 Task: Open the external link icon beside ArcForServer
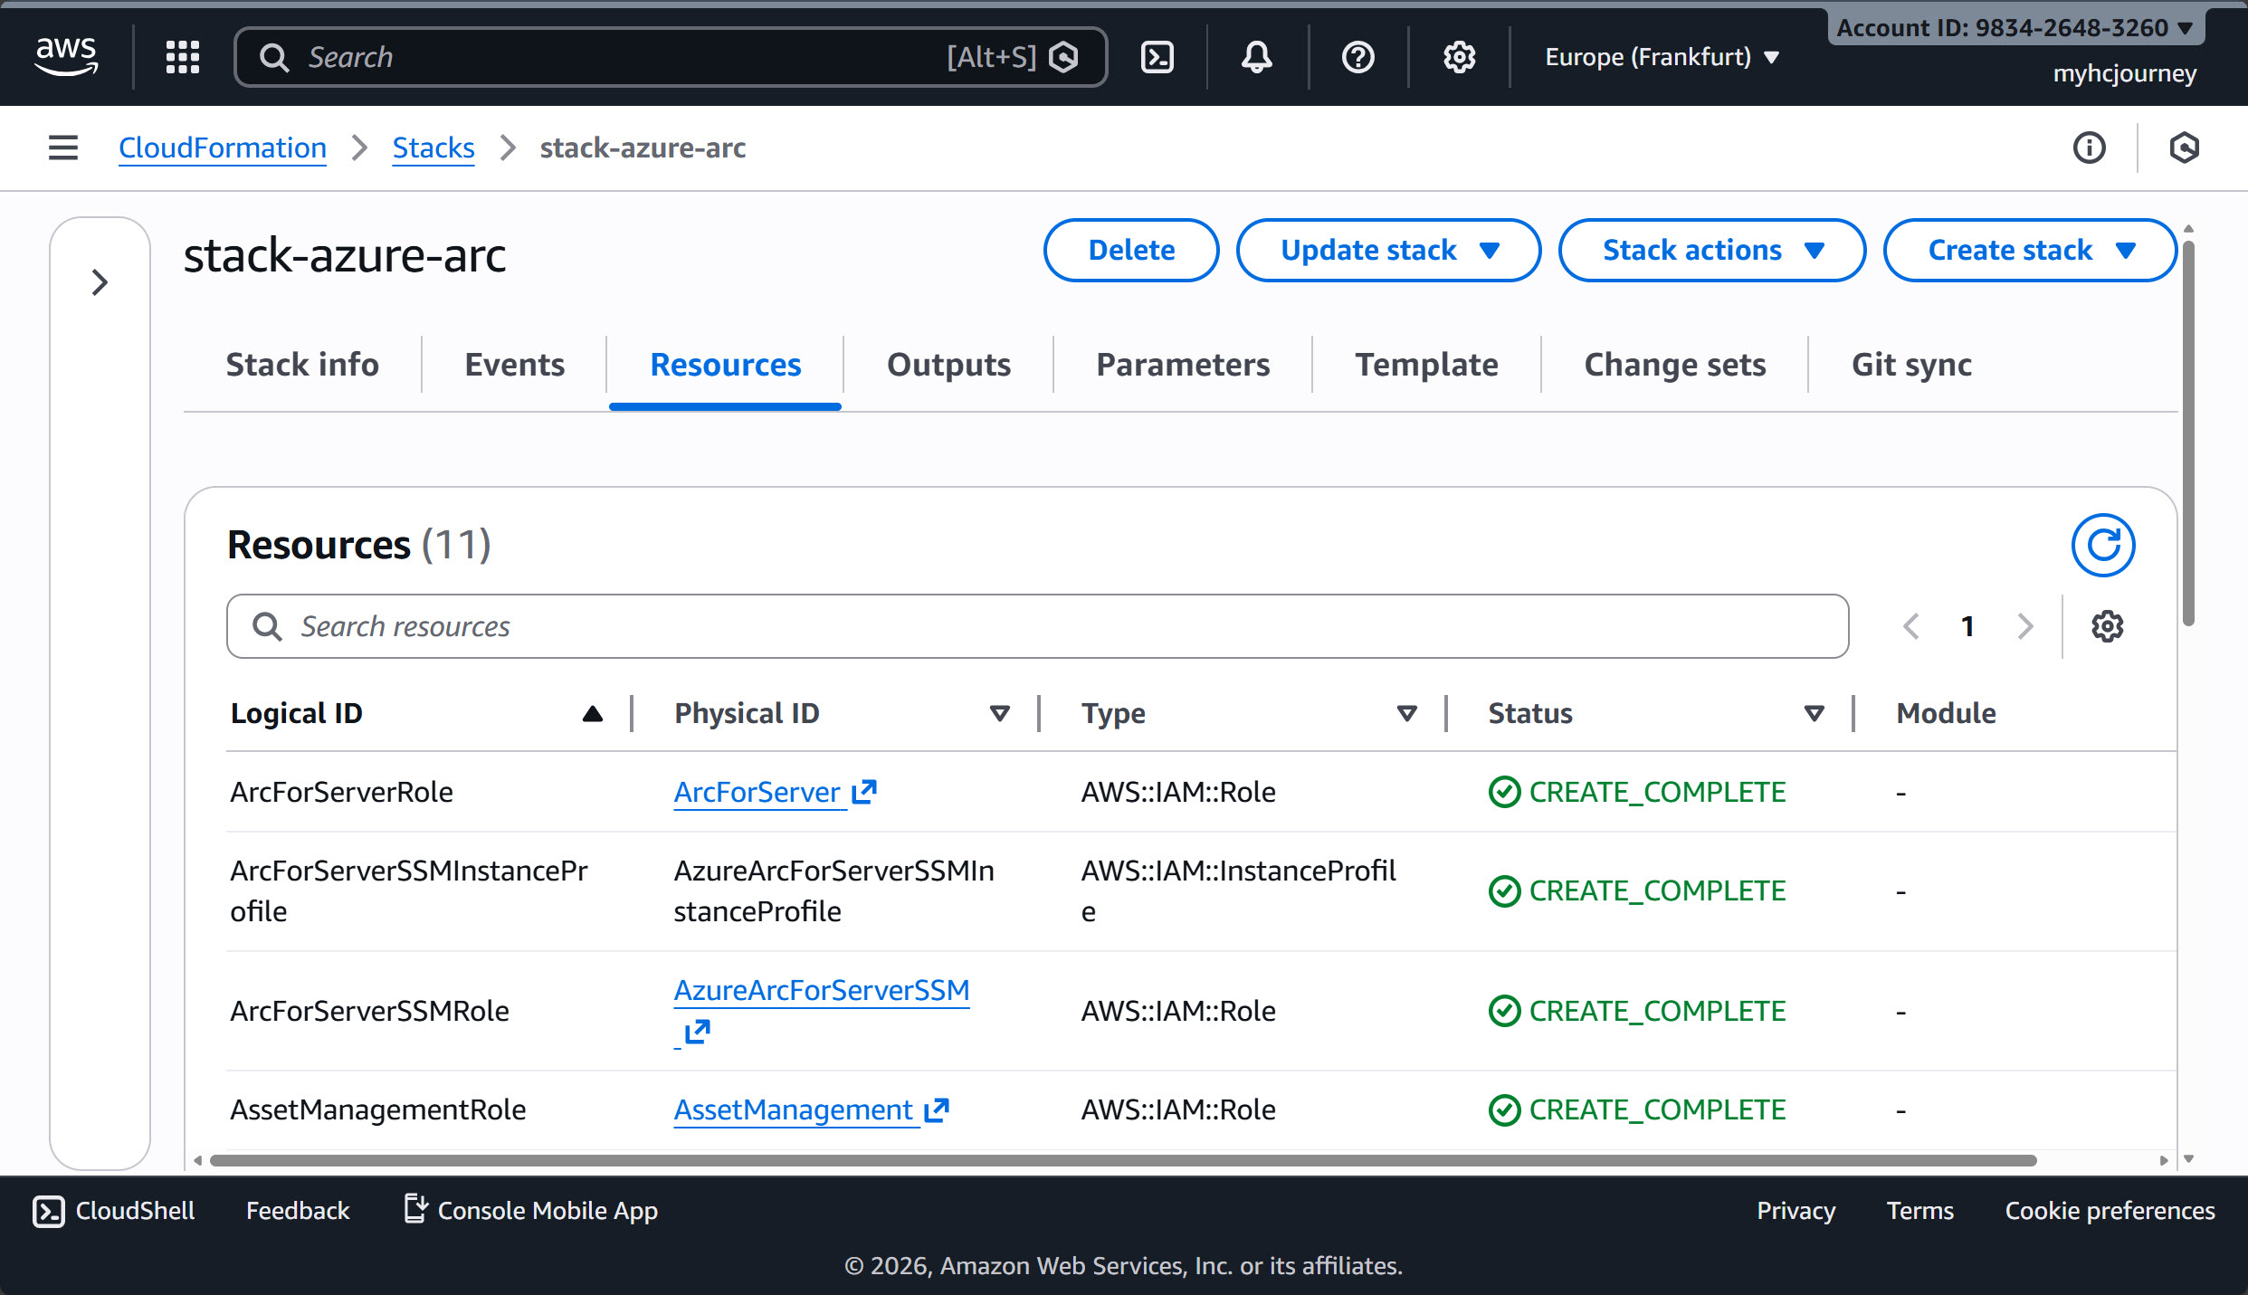[864, 792]
